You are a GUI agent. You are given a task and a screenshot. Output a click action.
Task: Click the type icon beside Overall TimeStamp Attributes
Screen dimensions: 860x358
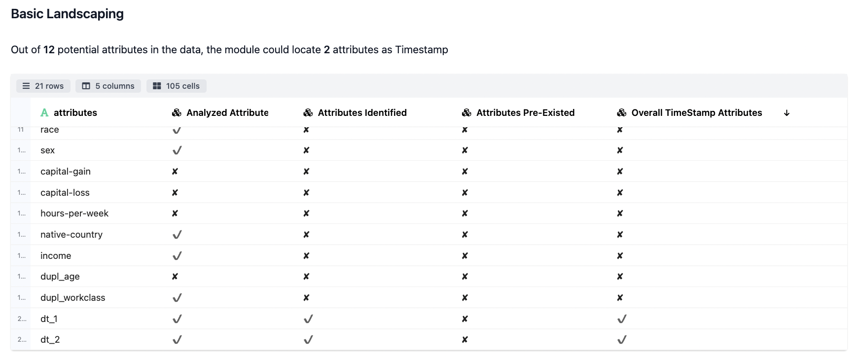622,112
